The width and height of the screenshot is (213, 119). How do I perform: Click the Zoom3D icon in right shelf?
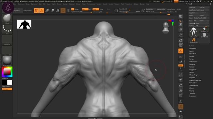click(181, 85)
